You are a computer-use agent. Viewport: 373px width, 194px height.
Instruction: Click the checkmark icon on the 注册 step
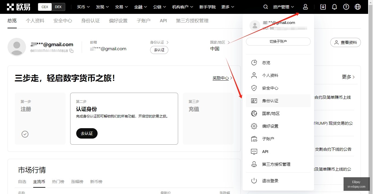click(x=25, y=134)
